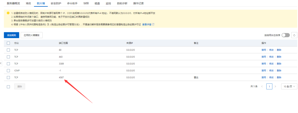The width and height of the screenshot is (298, 113).
Task: Click the 添加规则 button
Action: [11, 35]
